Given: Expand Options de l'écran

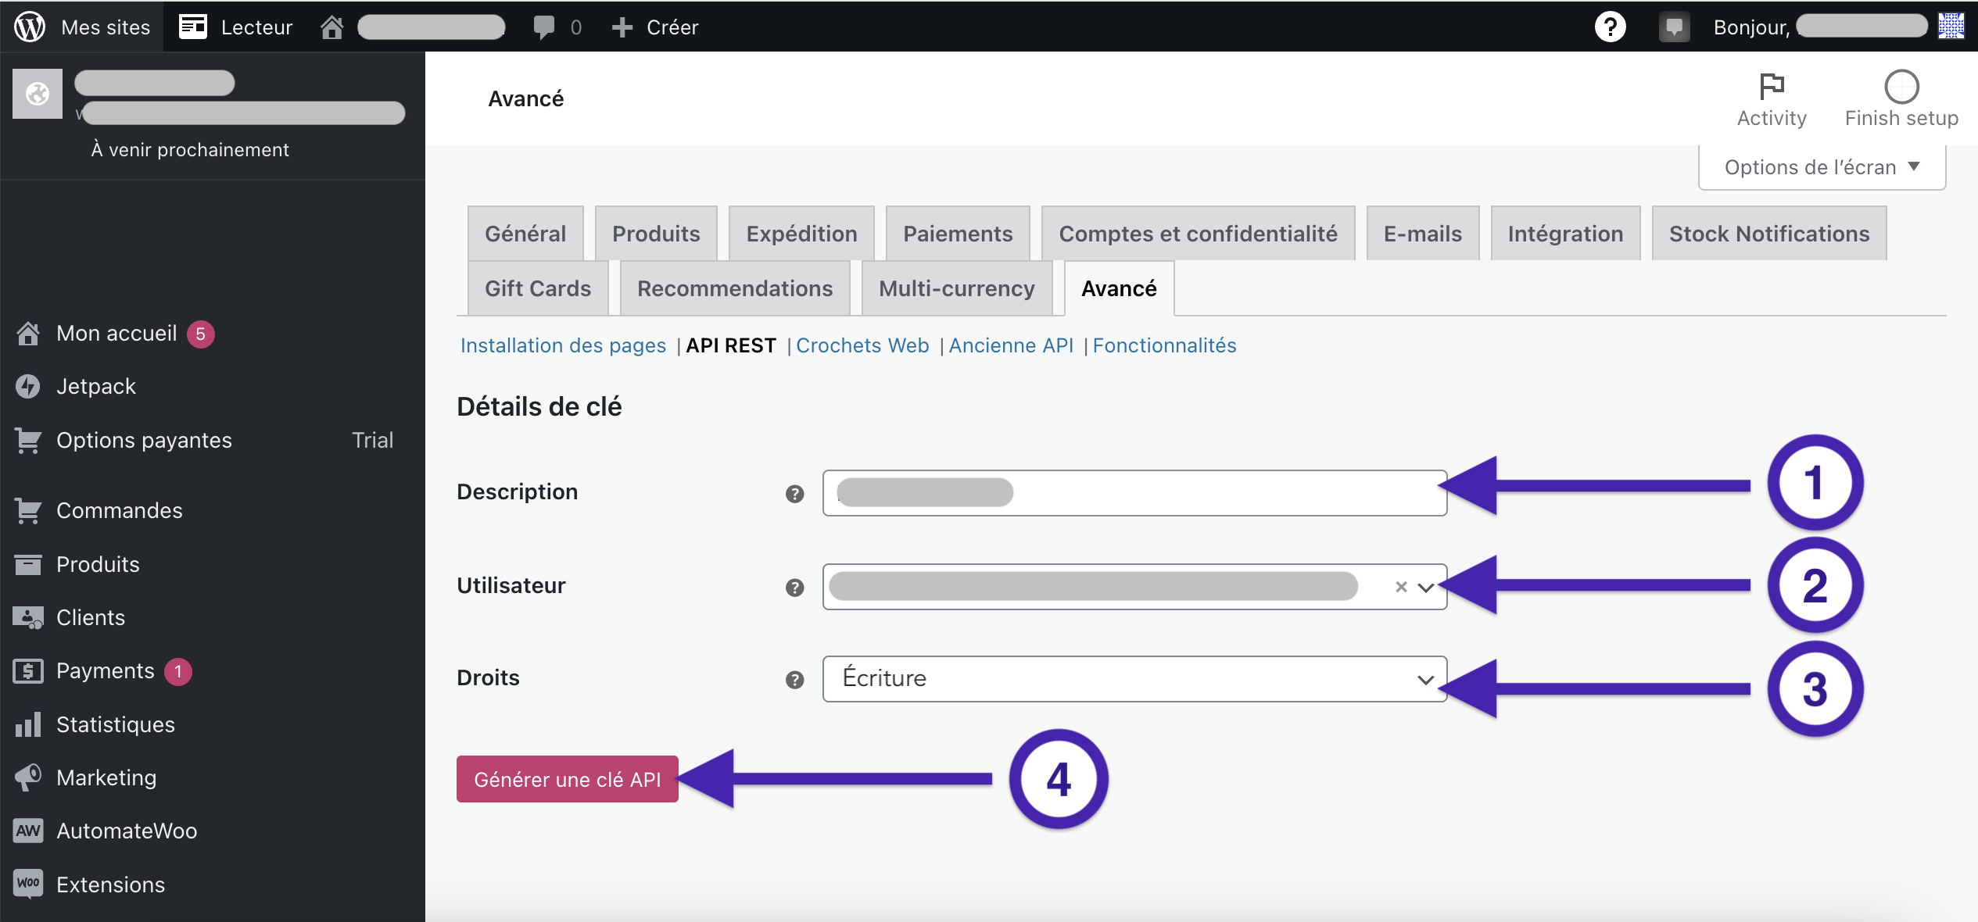Looking at the screenshot, I should (x=1822, y=167).
